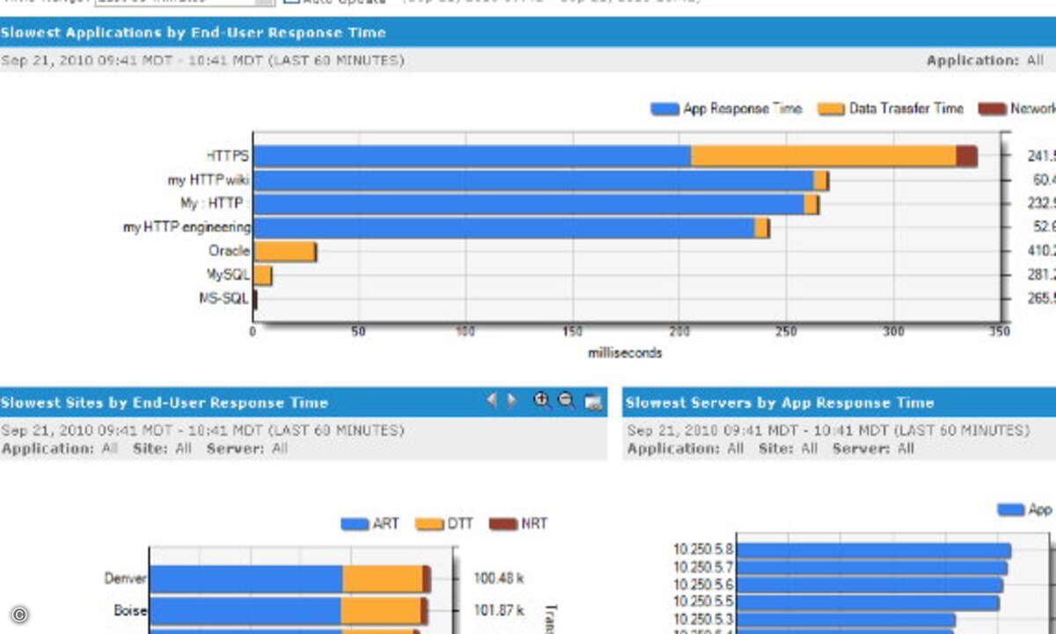Click Application: All filter in top panel
The height and width of the screenshot is (634, 1056).
[985, 61]
